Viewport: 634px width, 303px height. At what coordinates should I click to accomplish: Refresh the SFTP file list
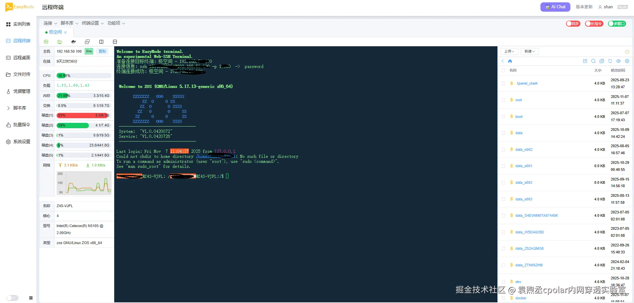coord(610,61)
